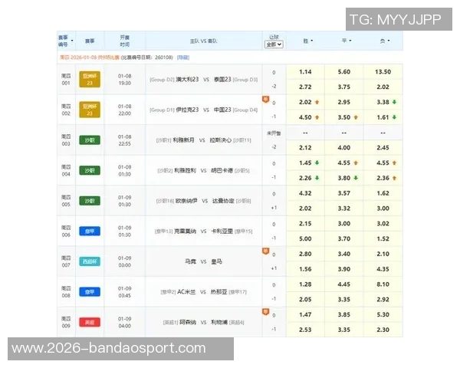
Task: Click handicap win odds 2.53 in match 009
Action: coord(305,330)
